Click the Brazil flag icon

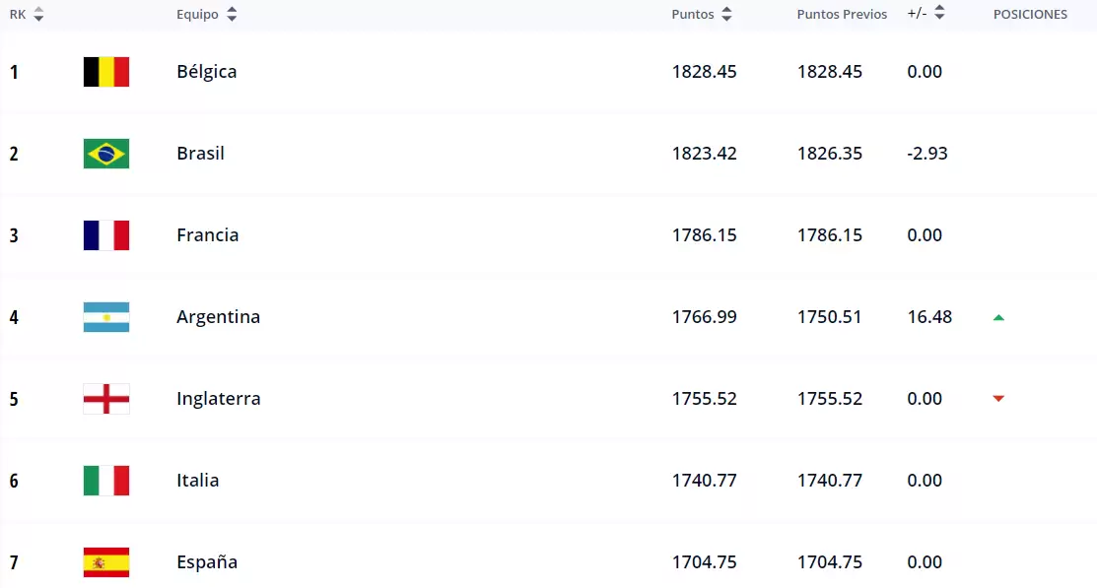point(106,154)
